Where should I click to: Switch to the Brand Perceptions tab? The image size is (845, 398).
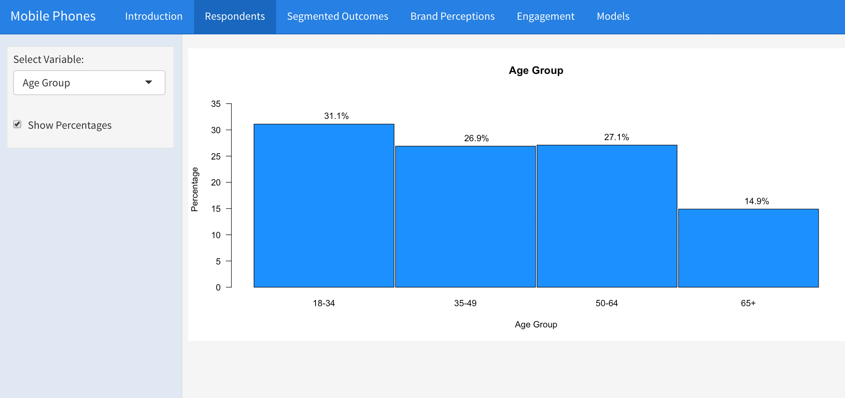[x=452, y=16]
